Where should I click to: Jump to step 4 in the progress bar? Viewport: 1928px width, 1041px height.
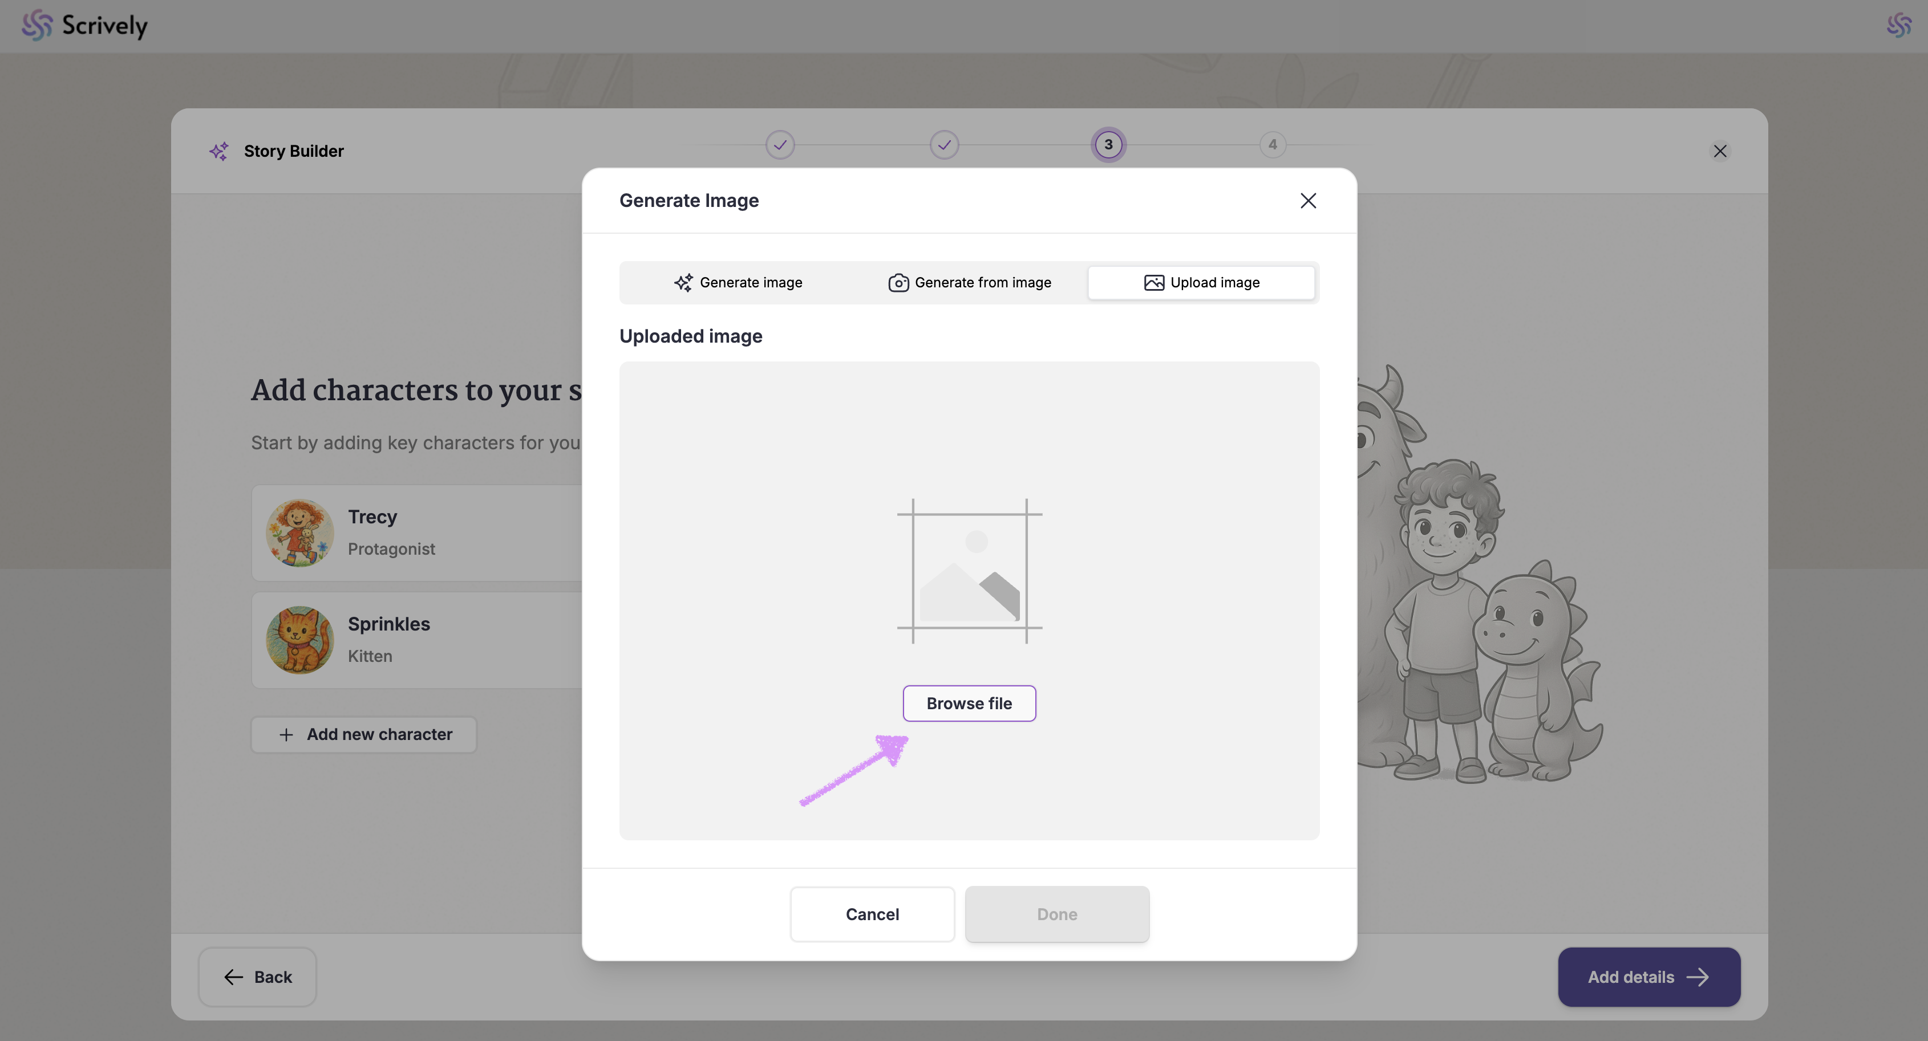pyautogui.click(x=1273, y=144)
